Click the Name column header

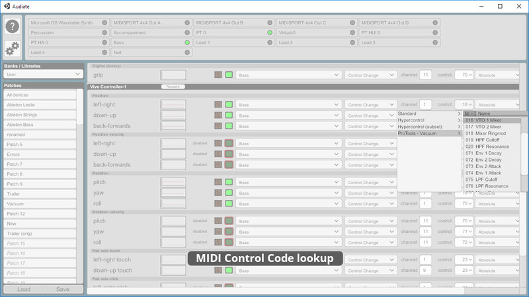point(501,114)
